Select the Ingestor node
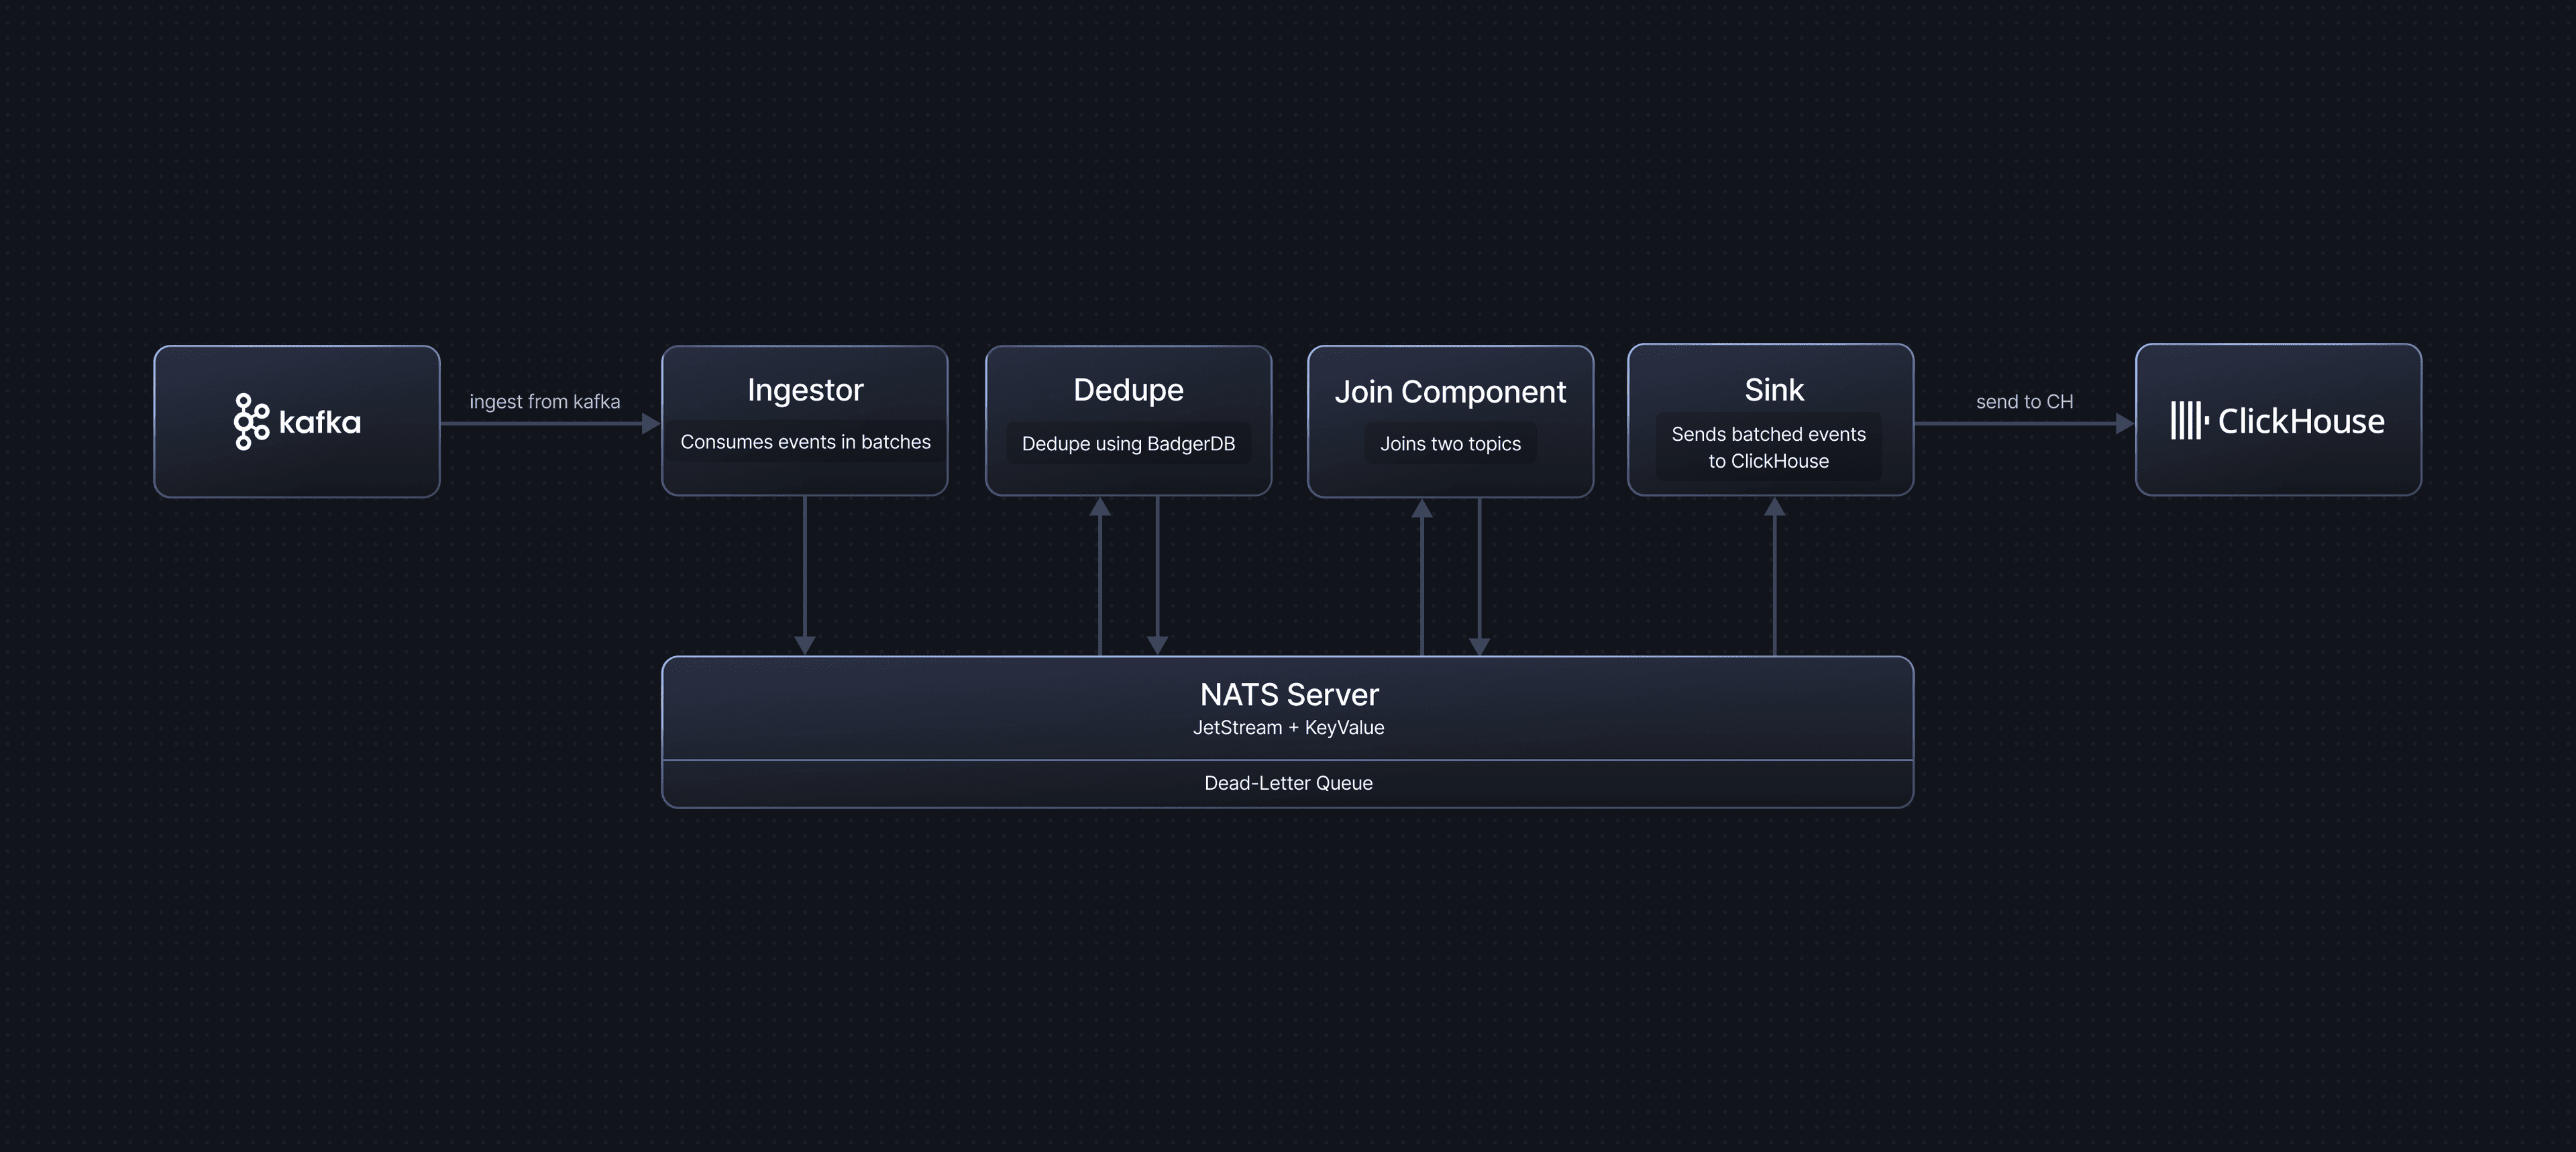This screenshot has height=1152, width=2576. [804, 420]
